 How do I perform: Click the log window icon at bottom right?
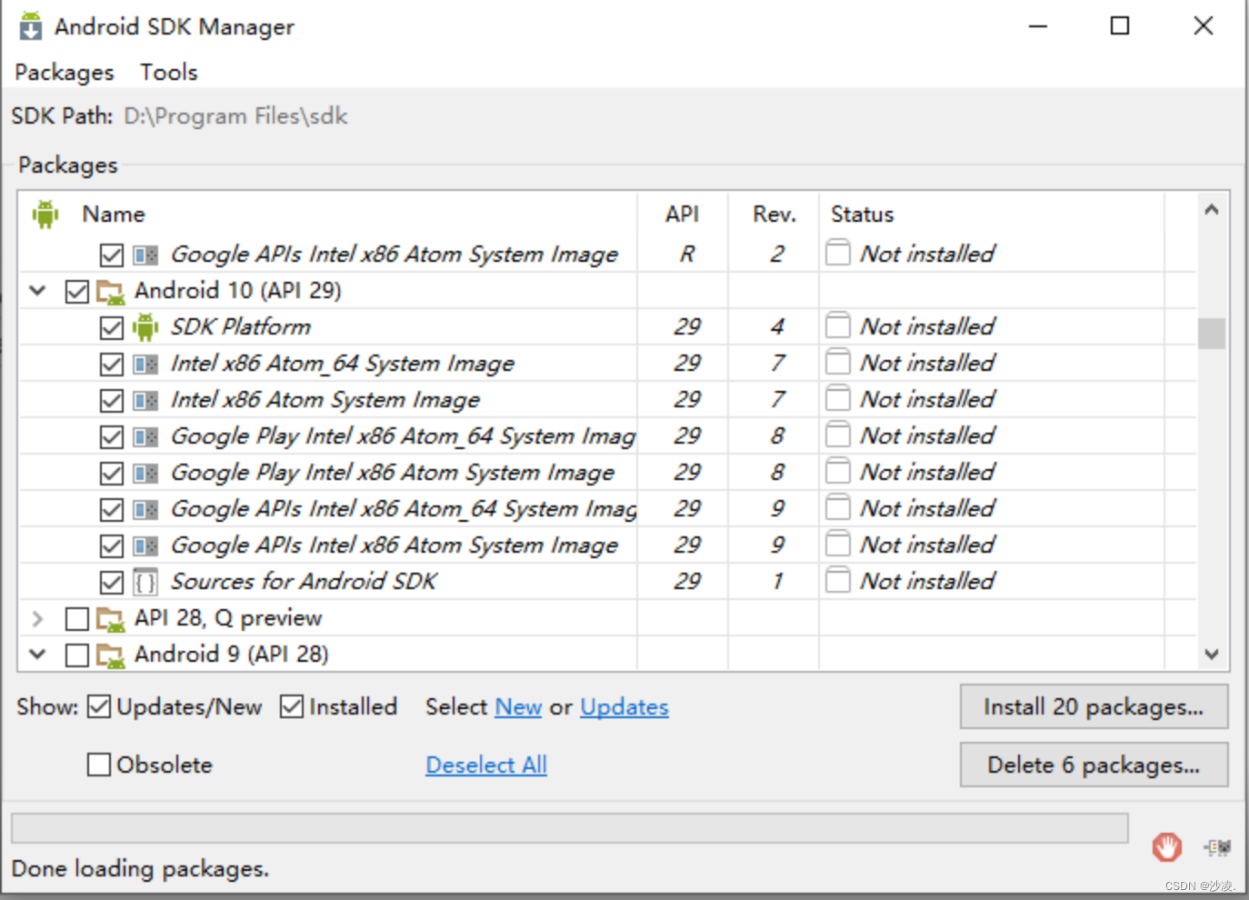click(1218, 847)
